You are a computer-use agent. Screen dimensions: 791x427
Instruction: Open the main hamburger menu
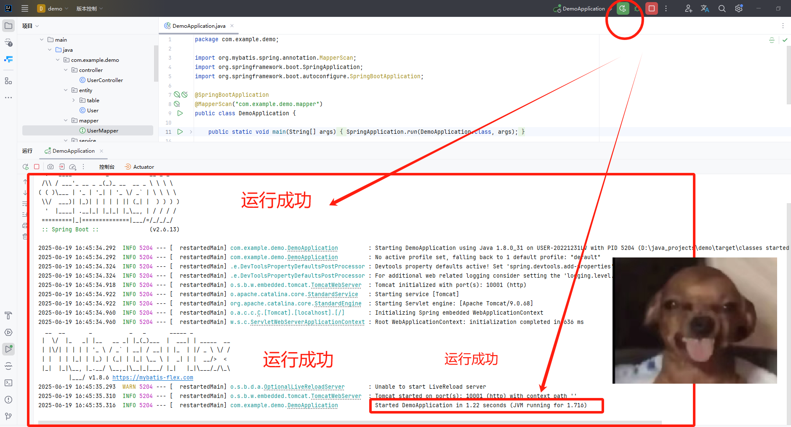click(x=25, y=8)
